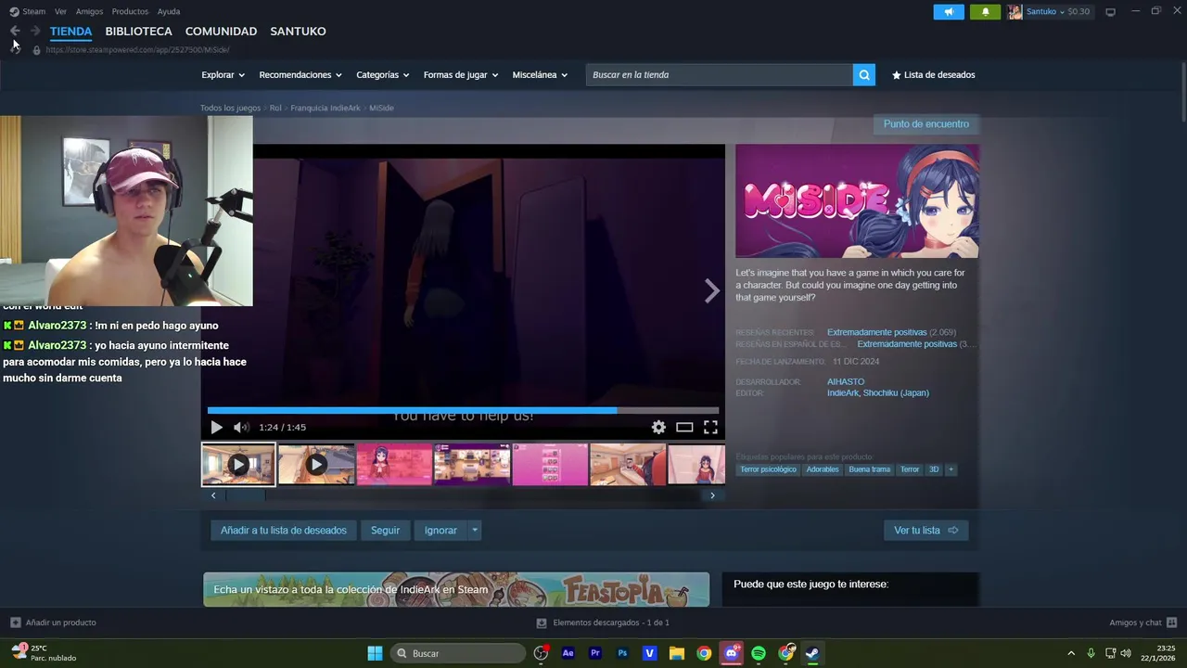Show next media with right arrow on trailer
The width and height of the screenshot is (1187, 668).
click(x=711, y=291)
